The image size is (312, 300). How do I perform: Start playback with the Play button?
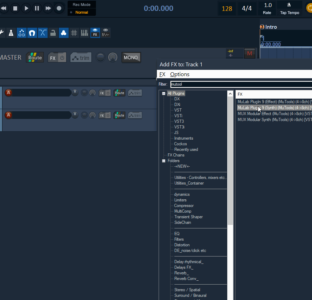pyautogui.click(x=26, y=8)
